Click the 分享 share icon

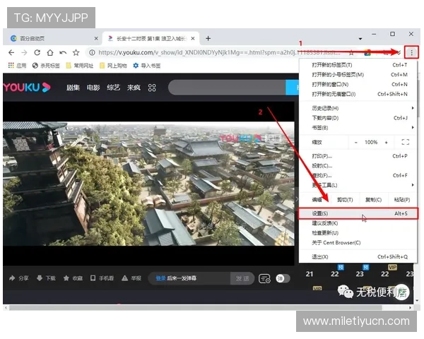12,278
